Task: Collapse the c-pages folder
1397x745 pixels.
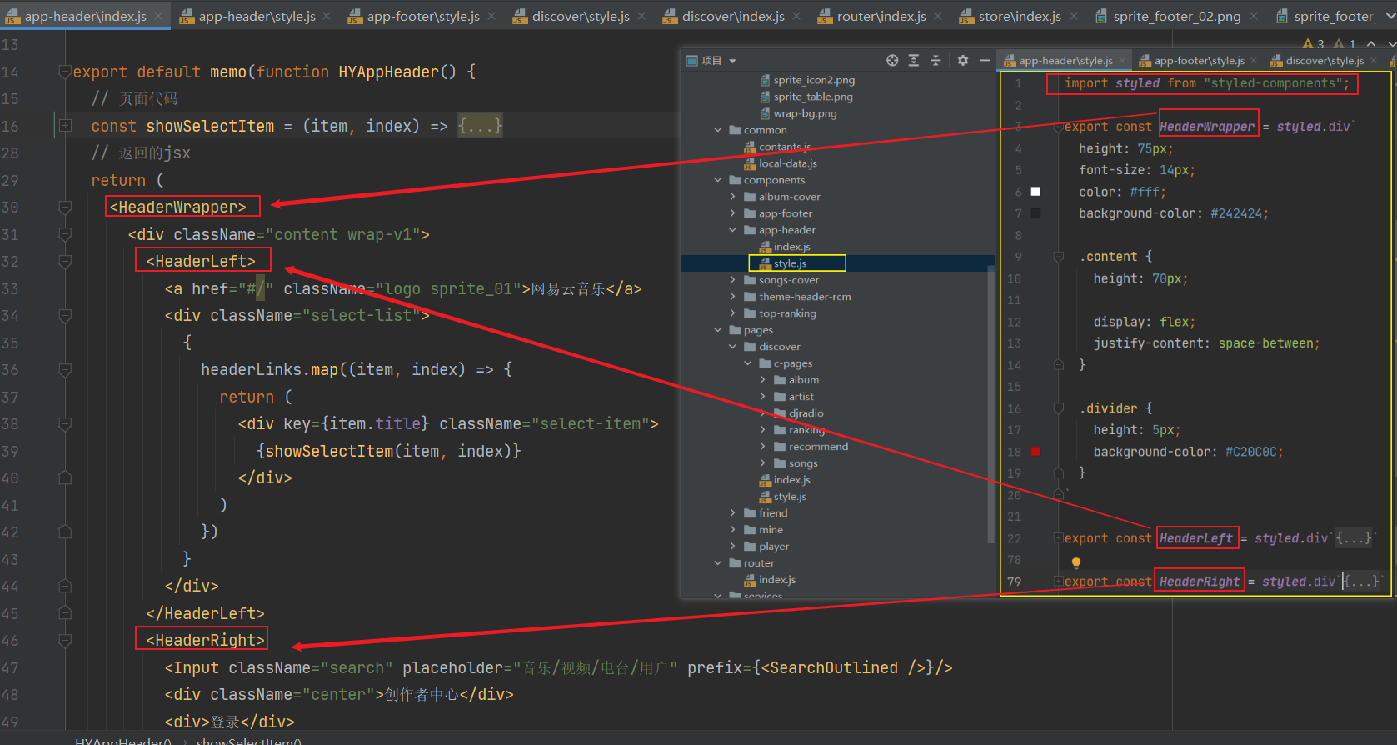Action: click(x=748, y=363)
